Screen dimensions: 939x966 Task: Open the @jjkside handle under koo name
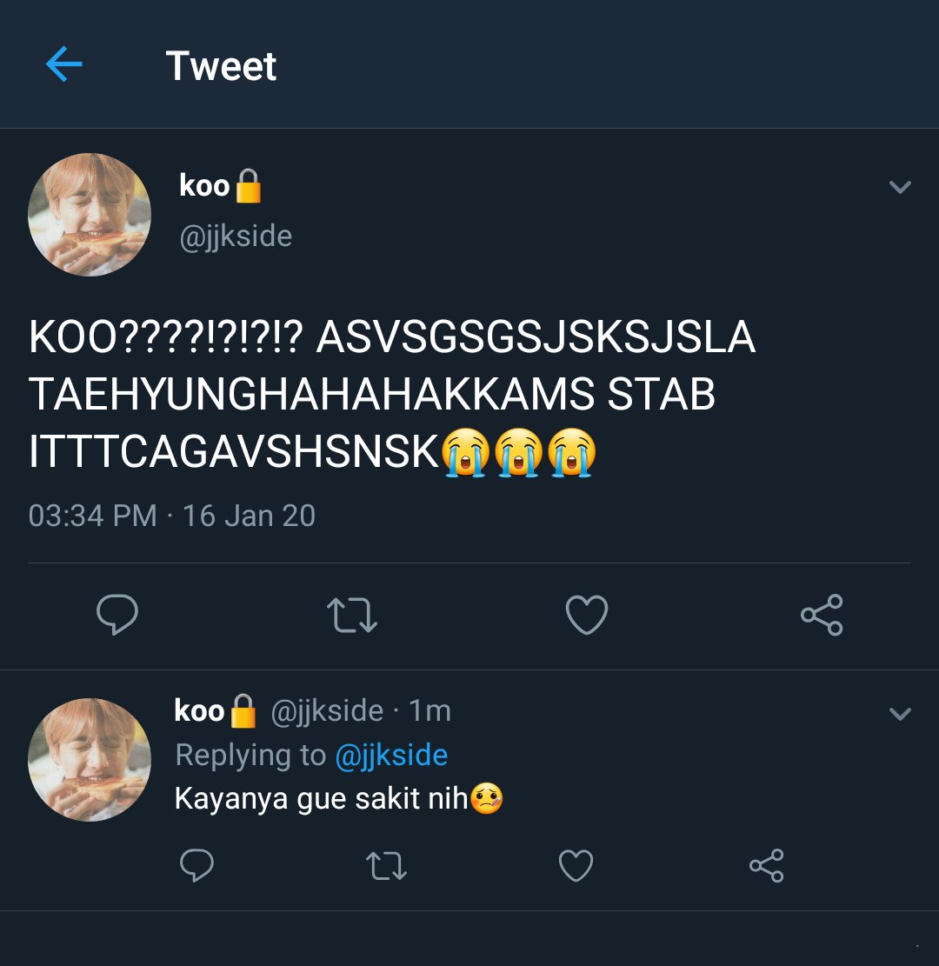tap(236, 237)
